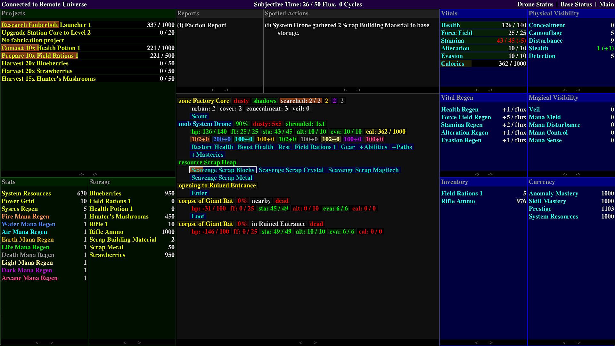Click Enter for the Ruined Entrance
615x346 pixels.
[x=199, y=193]
